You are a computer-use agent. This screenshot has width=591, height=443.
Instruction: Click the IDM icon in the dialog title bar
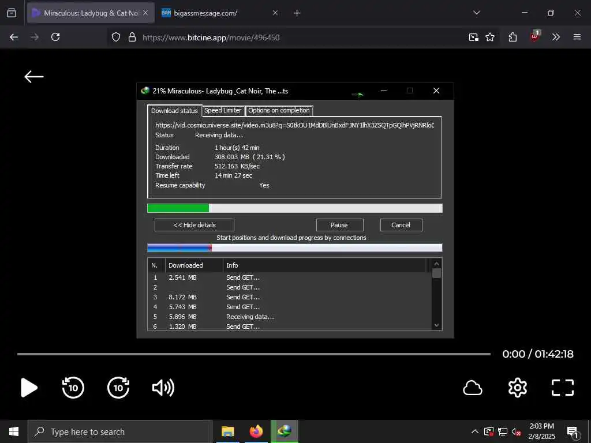coord(145,91)
